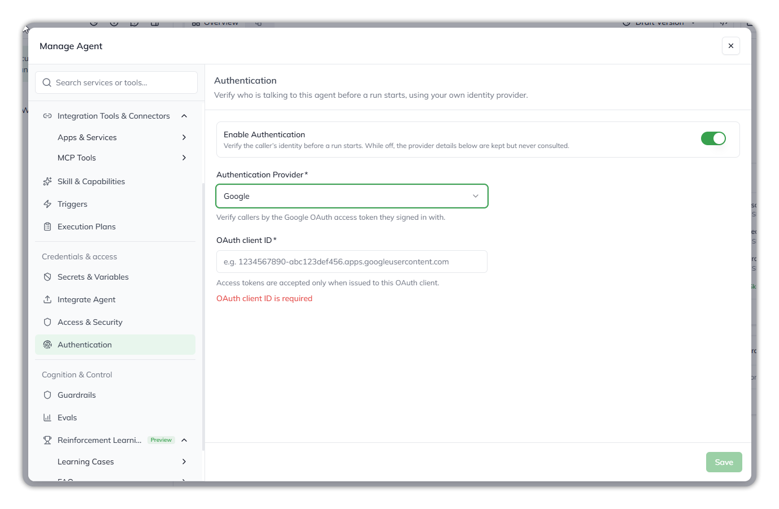Click the Access & Security shield icon

tap(47, 322)
